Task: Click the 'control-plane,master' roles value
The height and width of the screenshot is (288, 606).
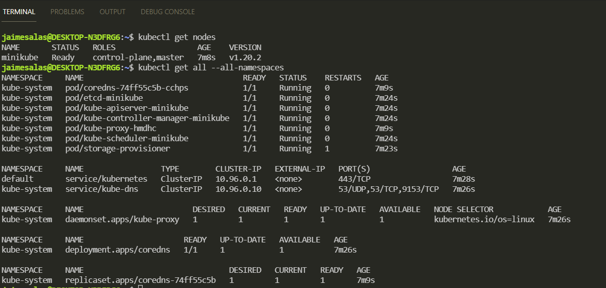Action: pyautogui.click(x=139, y=58)
